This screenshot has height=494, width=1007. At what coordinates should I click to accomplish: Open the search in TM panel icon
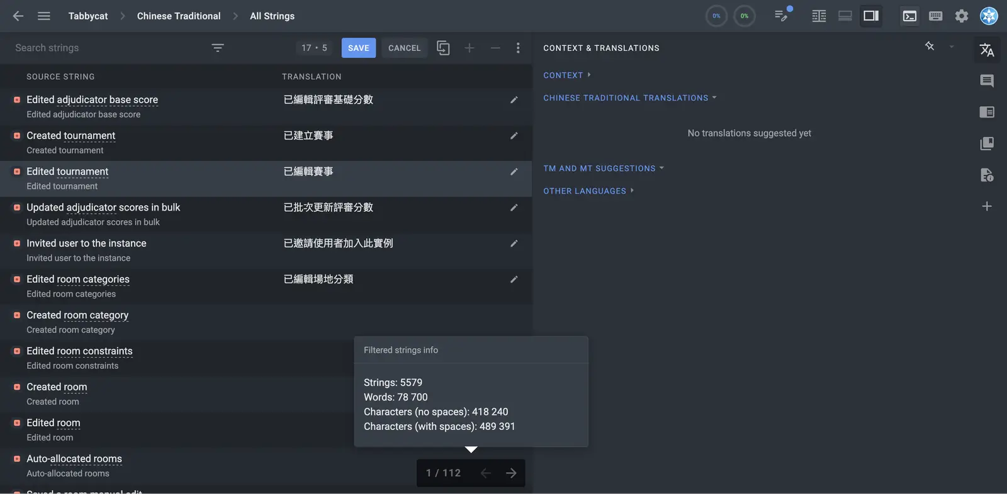pos(987,143)
